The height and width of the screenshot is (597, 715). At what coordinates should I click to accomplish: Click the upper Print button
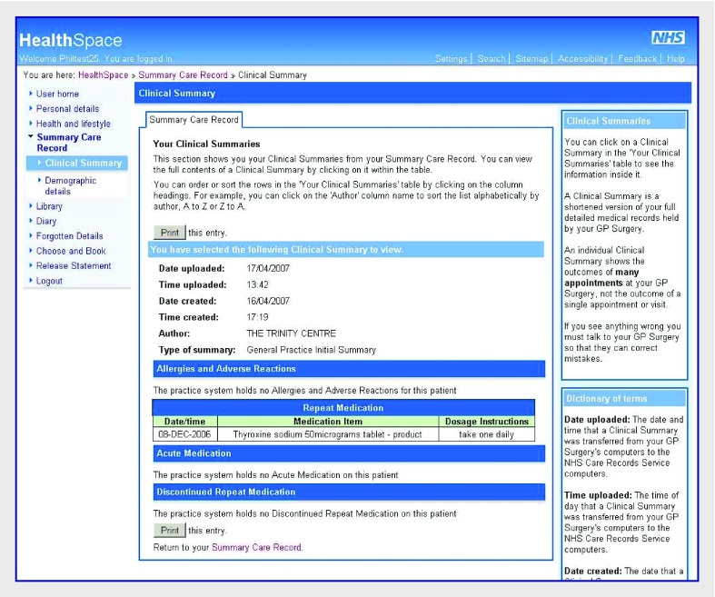point(170,233)
